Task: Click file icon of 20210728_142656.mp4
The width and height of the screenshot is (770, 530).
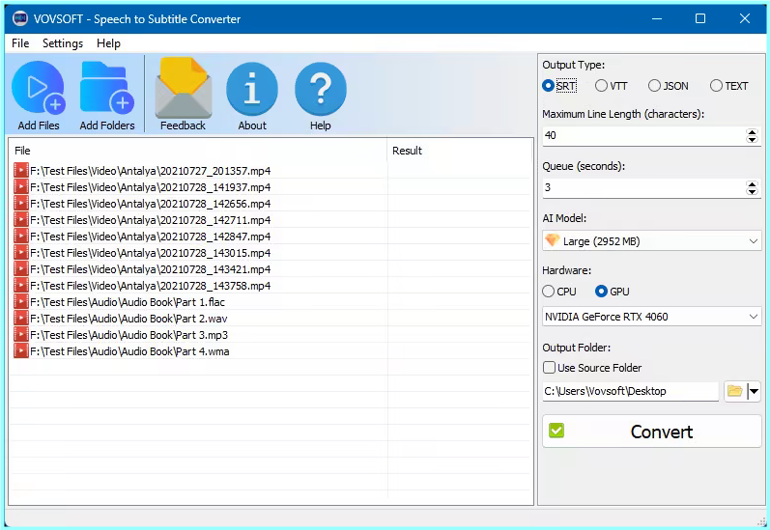Action: [x=21, y=204]
